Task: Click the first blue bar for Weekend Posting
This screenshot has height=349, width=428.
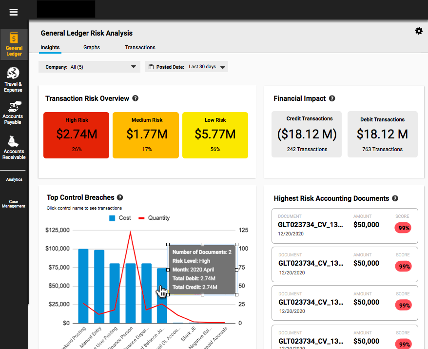Action: (83, 286)
